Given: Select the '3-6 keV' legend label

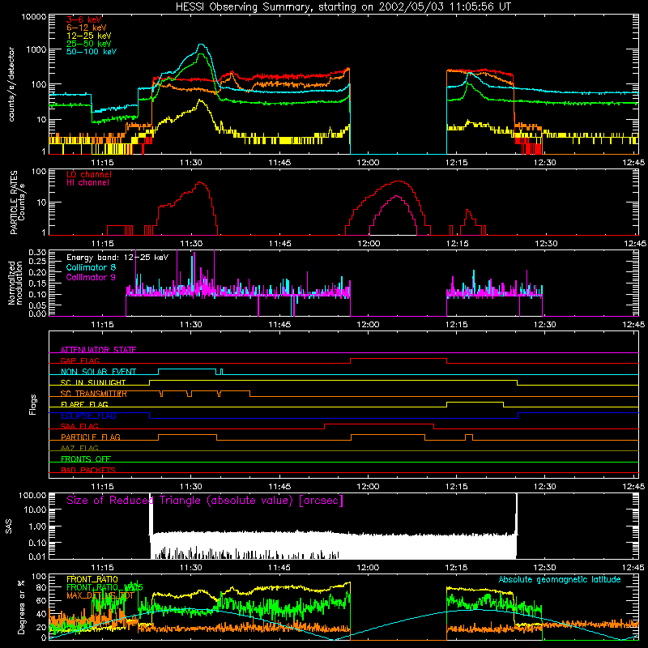Looking at the screenshot, I should click(84, 19).
